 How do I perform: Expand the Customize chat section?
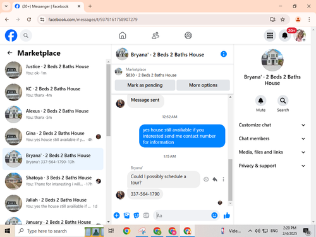click(x=272, y=125)
